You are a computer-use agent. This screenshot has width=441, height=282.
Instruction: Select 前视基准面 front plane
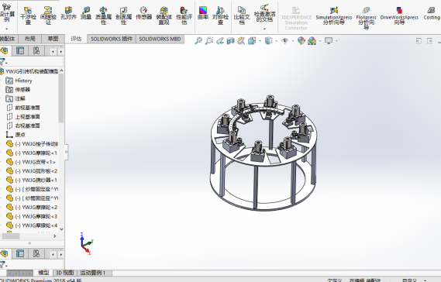pos(23,108)
